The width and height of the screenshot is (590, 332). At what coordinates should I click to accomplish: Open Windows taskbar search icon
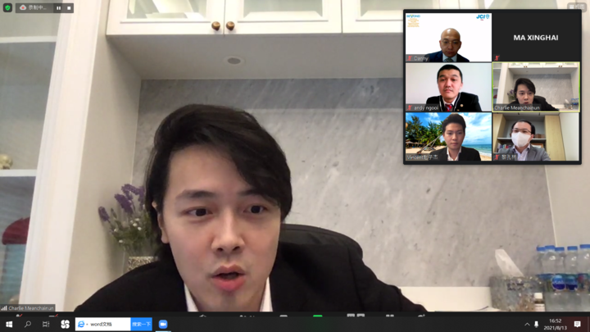[27, 325]
